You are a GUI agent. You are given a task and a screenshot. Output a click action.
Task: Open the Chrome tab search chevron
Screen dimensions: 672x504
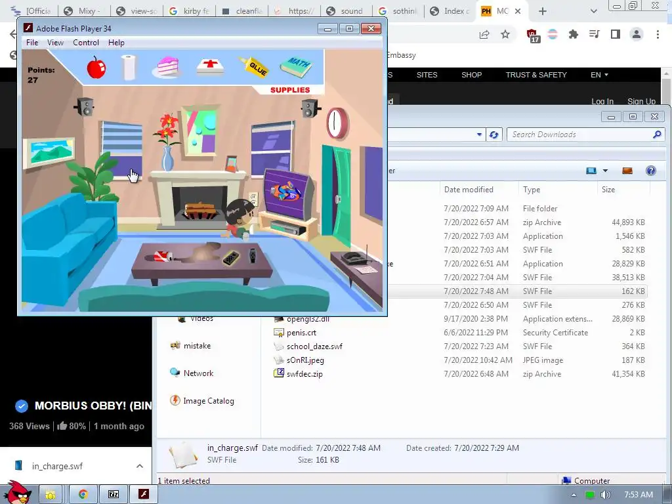click(593, 11)
